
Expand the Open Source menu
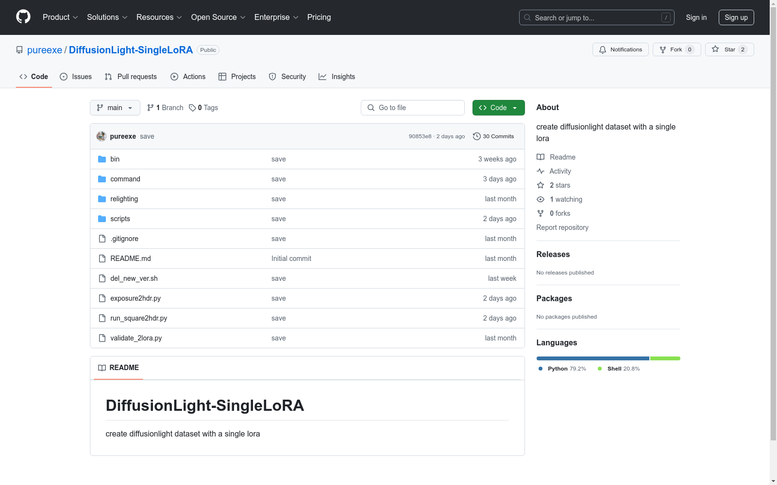click(x=219, y=17)
